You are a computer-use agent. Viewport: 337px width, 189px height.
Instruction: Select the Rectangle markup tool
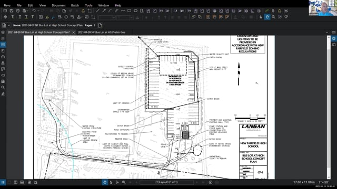129,10
